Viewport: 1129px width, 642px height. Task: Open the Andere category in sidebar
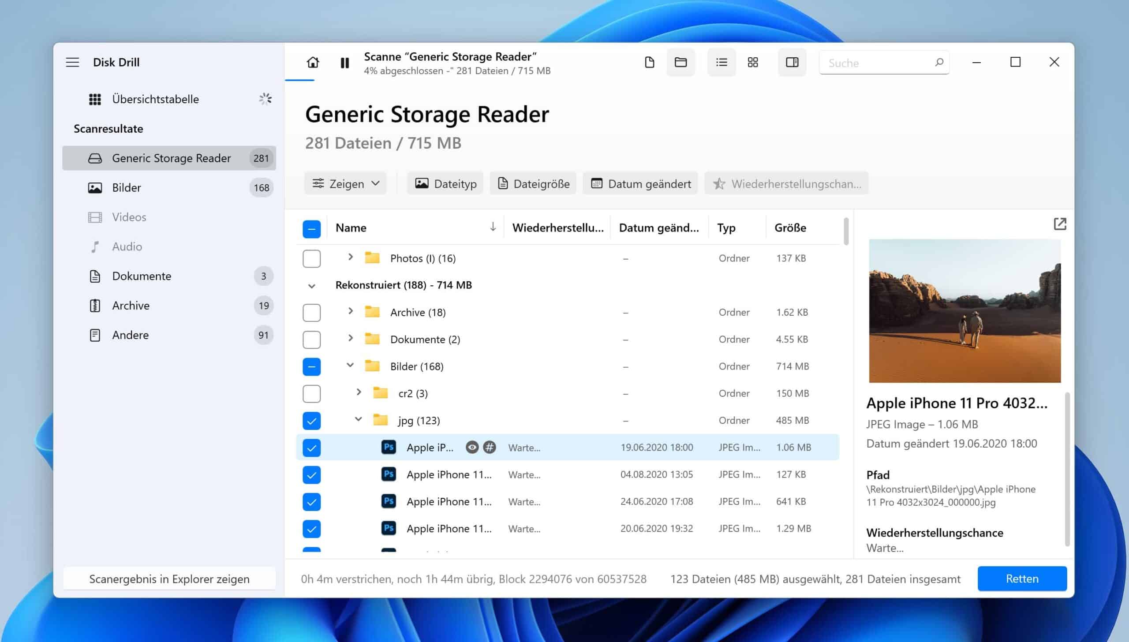click(169, 335)
